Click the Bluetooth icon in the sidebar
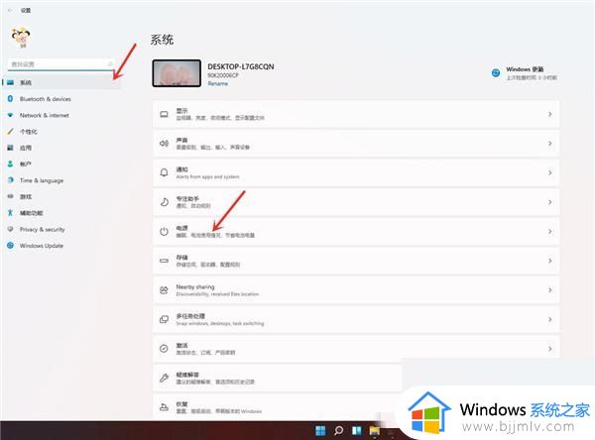595x440 pixels. click(x=10, y=99)
